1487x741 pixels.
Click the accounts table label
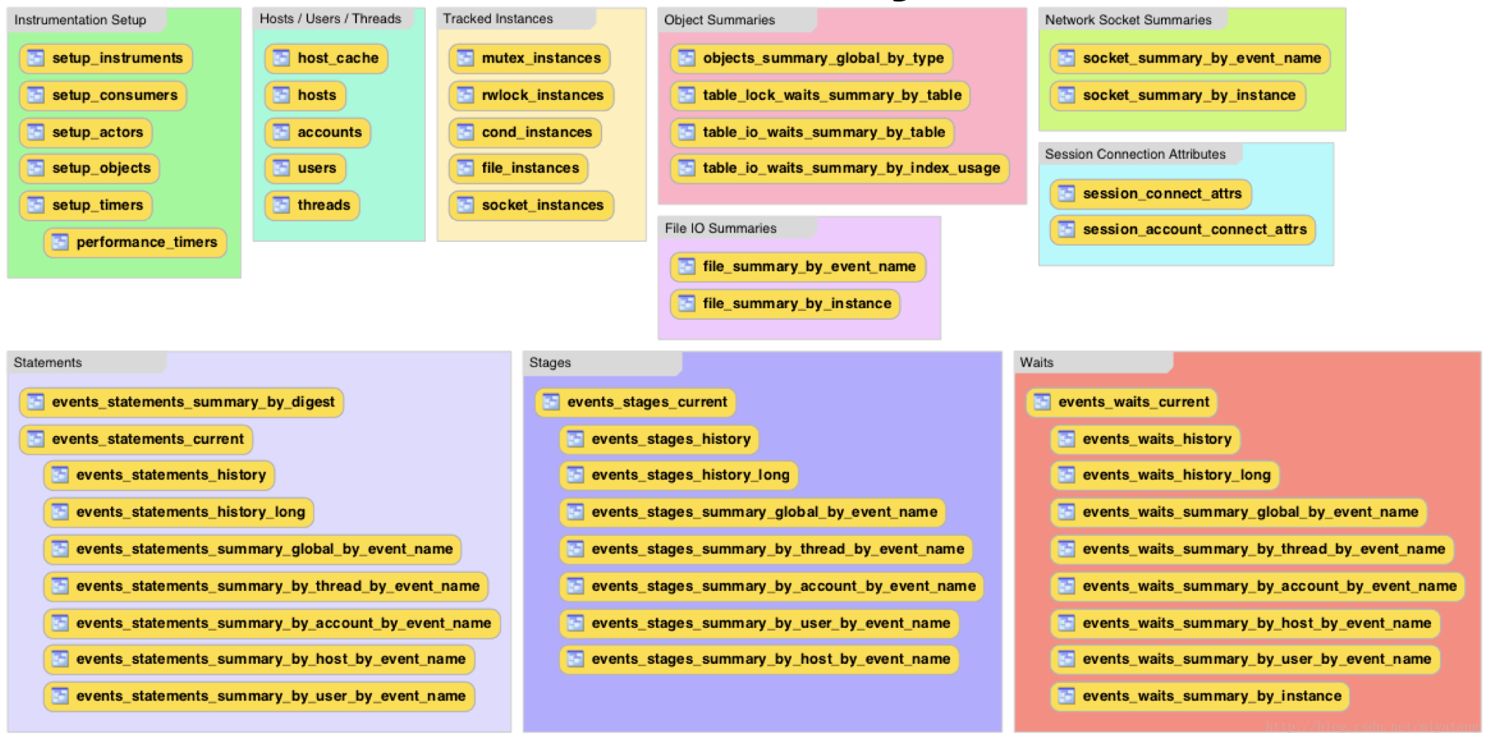click(329, 132)
